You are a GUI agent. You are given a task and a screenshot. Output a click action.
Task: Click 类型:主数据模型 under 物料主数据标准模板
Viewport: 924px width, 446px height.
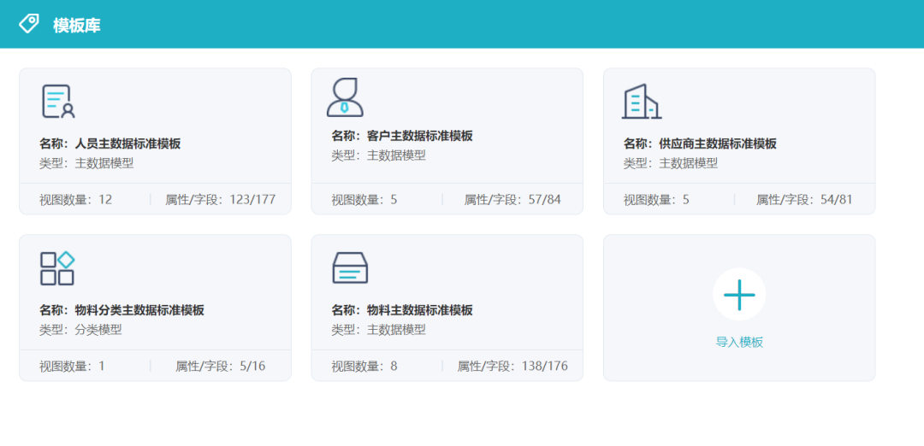point(378,330)
